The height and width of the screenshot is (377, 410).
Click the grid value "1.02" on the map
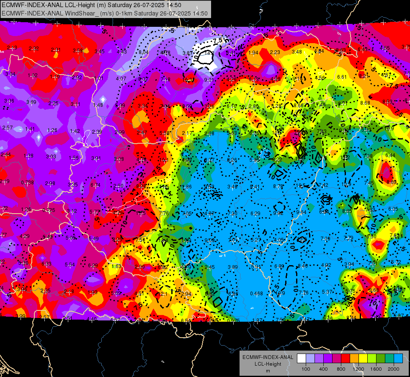click(x=33, y=75)
